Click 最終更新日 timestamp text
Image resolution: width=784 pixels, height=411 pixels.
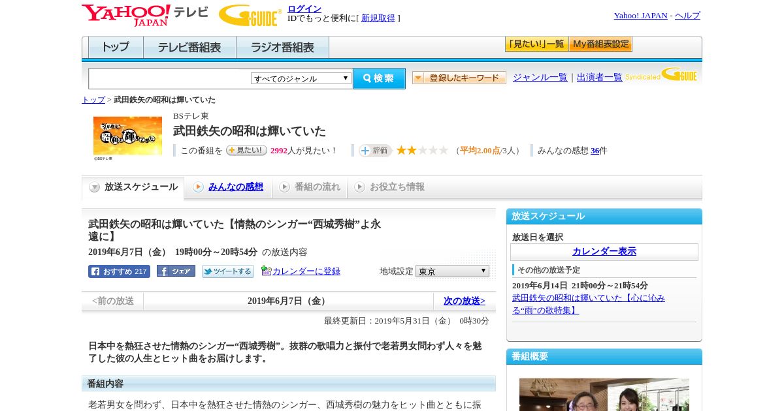(406, 321)
